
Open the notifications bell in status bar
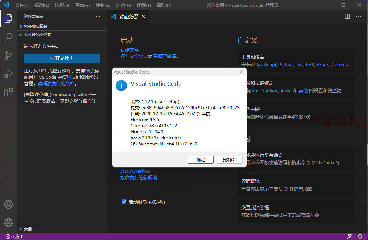click(x=360, y=236)
